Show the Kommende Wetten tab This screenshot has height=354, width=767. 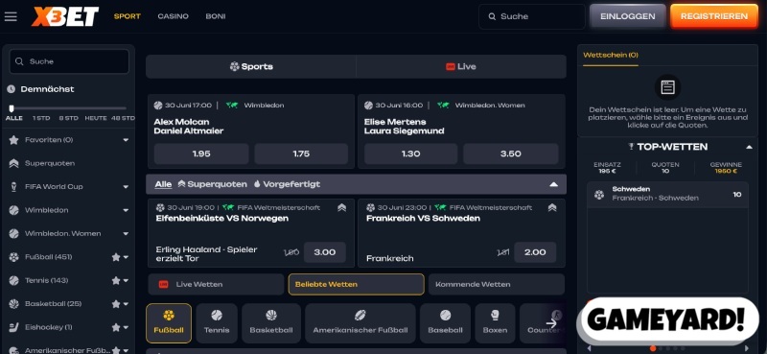pyautogui.click(x=497, y=285)
